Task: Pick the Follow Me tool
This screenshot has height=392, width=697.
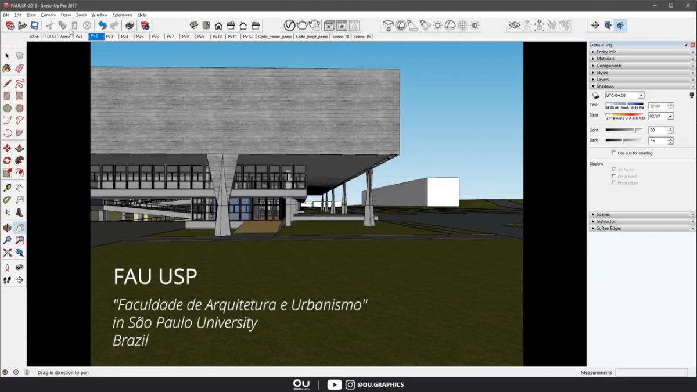Action: (x=20, y=160)
